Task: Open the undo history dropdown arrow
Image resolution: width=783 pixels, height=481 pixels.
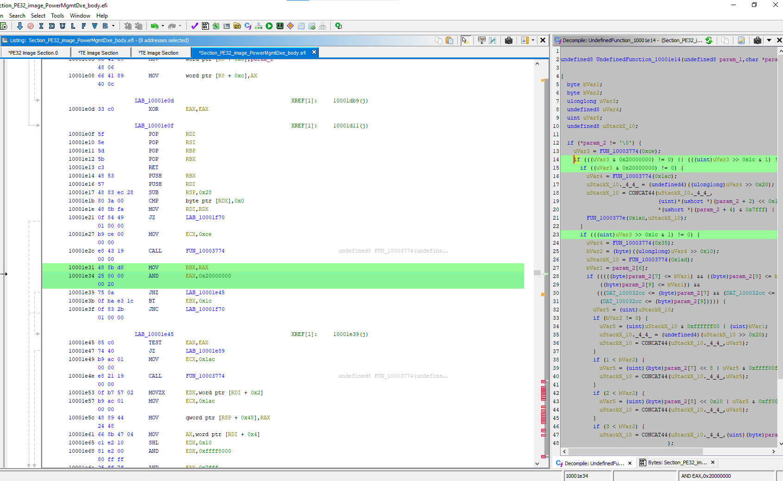Action: [163, 26]
